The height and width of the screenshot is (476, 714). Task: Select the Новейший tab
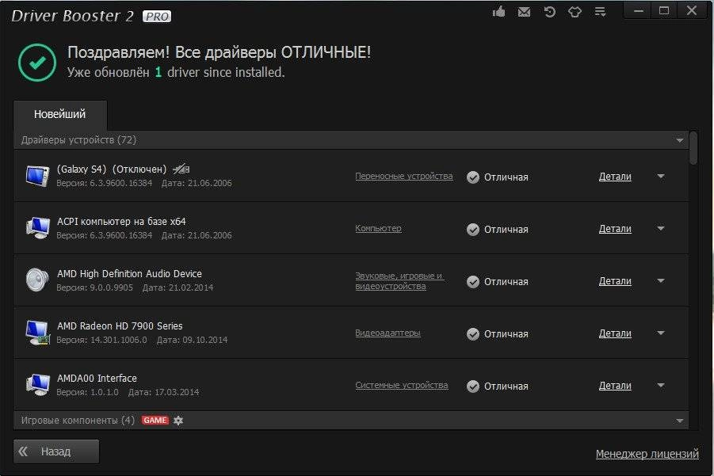pyautogui.click(x=60, y=115)
